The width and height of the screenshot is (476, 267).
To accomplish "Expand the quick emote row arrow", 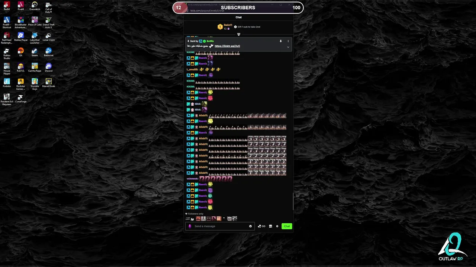I will (x=224, y=218).
